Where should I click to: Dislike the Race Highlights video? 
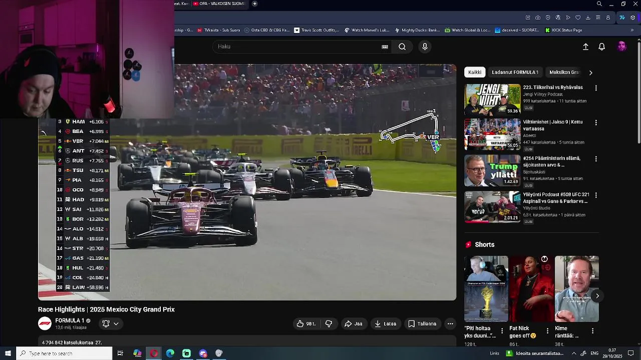tap(329, 323)
